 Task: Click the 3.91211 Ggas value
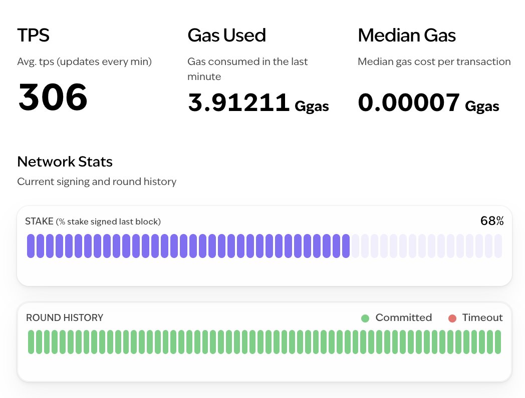(258, 102)
